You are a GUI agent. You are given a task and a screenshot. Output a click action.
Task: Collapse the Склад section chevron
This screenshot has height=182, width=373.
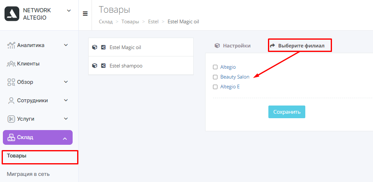pyautogui.click(x=65, y=139)
